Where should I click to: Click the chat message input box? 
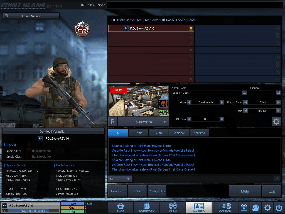[203, 179]
